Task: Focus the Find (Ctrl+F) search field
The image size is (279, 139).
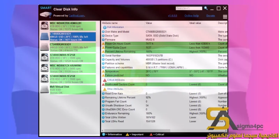Action: (x=189, y=8)
